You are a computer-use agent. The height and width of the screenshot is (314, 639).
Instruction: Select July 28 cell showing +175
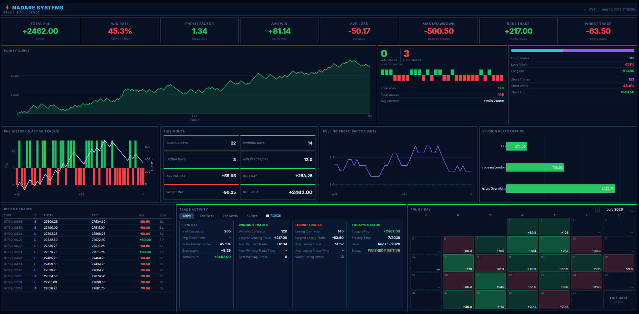click(x=490, y=300)
